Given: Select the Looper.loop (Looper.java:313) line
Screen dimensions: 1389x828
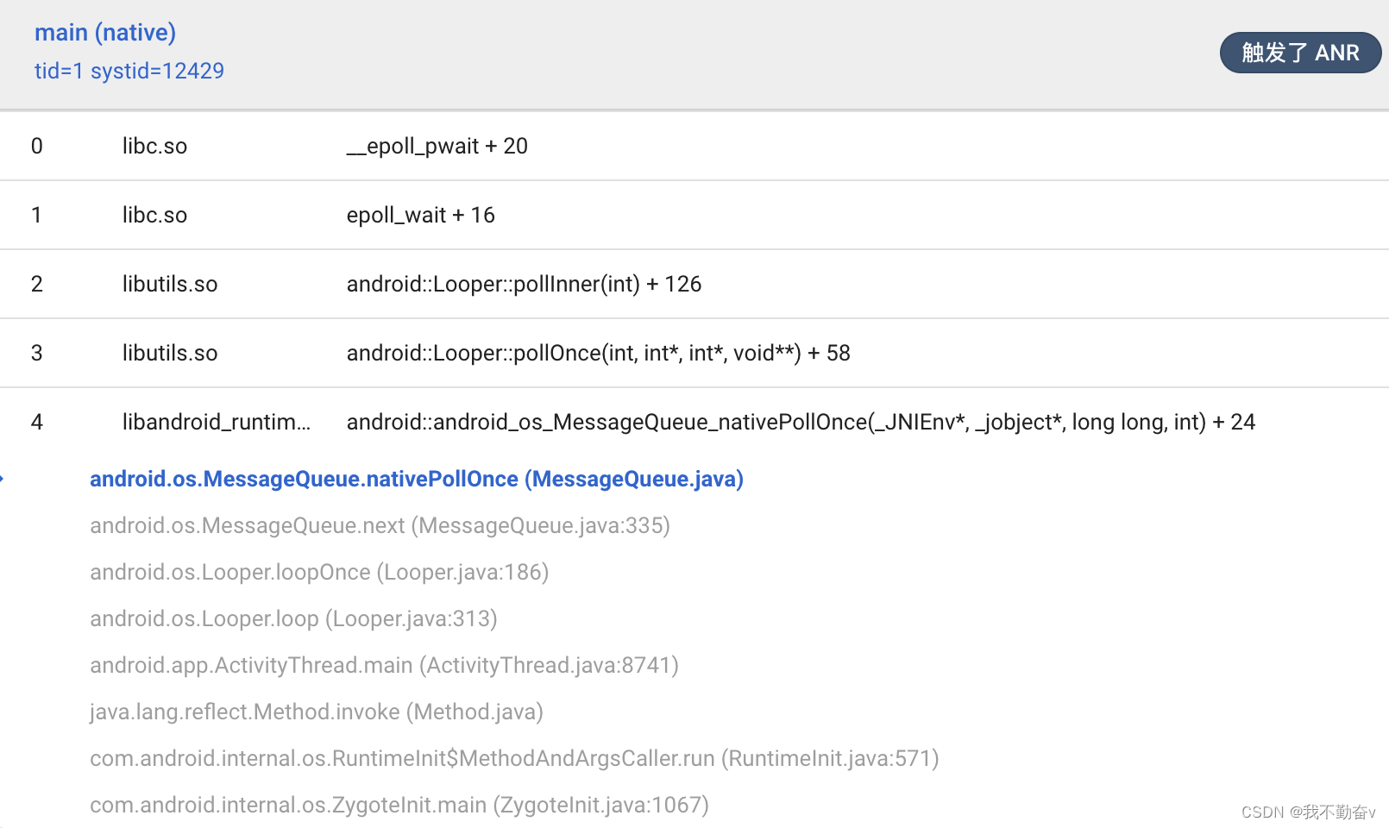Looking at the screenshot, I should click(293, 618).
